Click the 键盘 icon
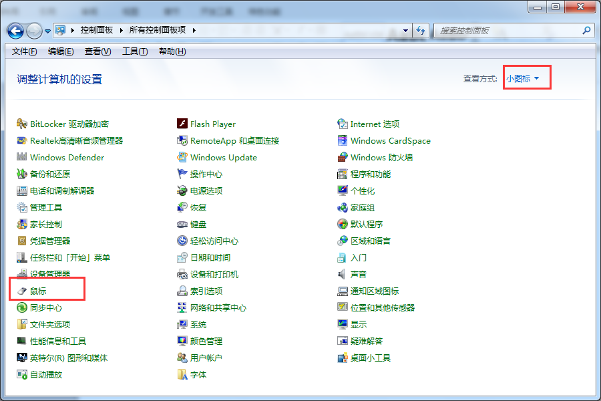This screenshot has height=401, width=601. click(182, 224)
